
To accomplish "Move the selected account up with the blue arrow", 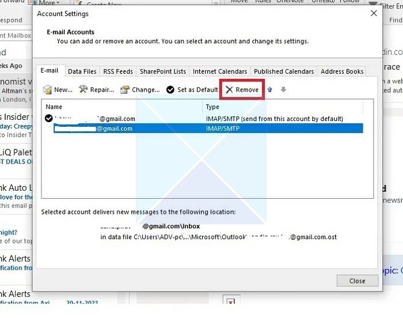I will [x=269, y=89].
